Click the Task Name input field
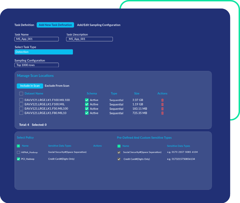 pos(36,39)
